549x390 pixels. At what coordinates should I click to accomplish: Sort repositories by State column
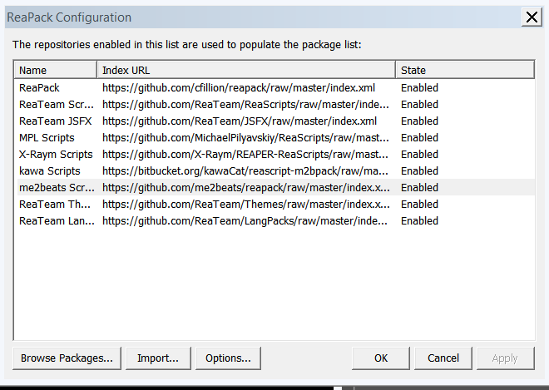(464, 71)
